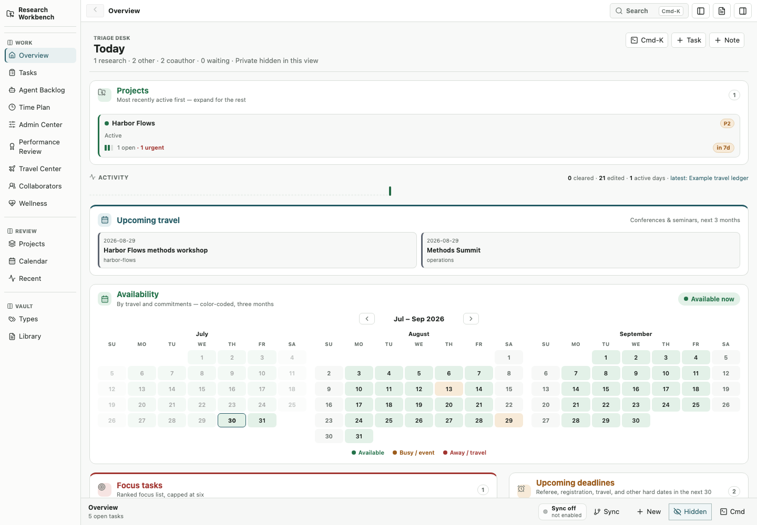
Task: Advance calendar with right chevron
Action: tap(471, 319)
